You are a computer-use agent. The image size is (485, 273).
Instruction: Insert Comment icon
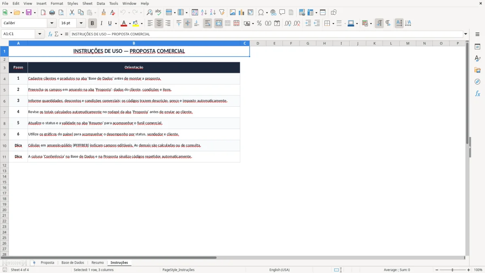point(282,13)
